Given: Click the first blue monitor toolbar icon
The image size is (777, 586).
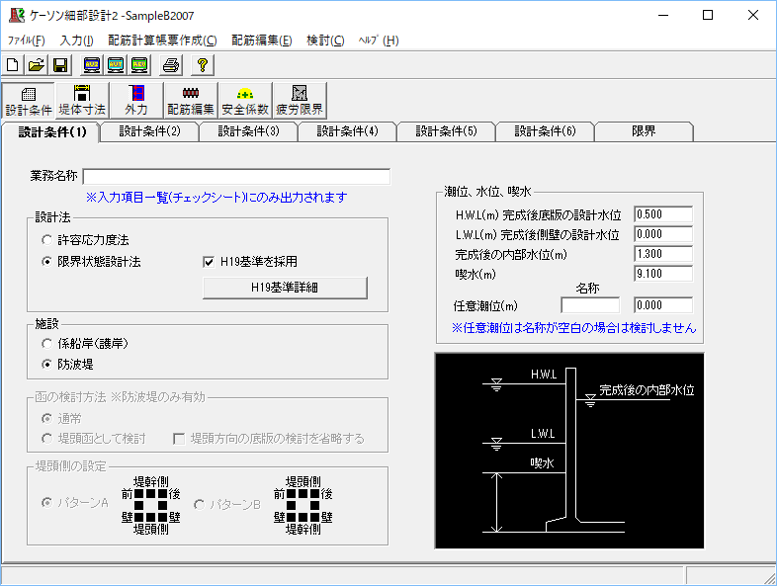Looking at the screenshot, I should pyautogui.click(x=92, y=65).
